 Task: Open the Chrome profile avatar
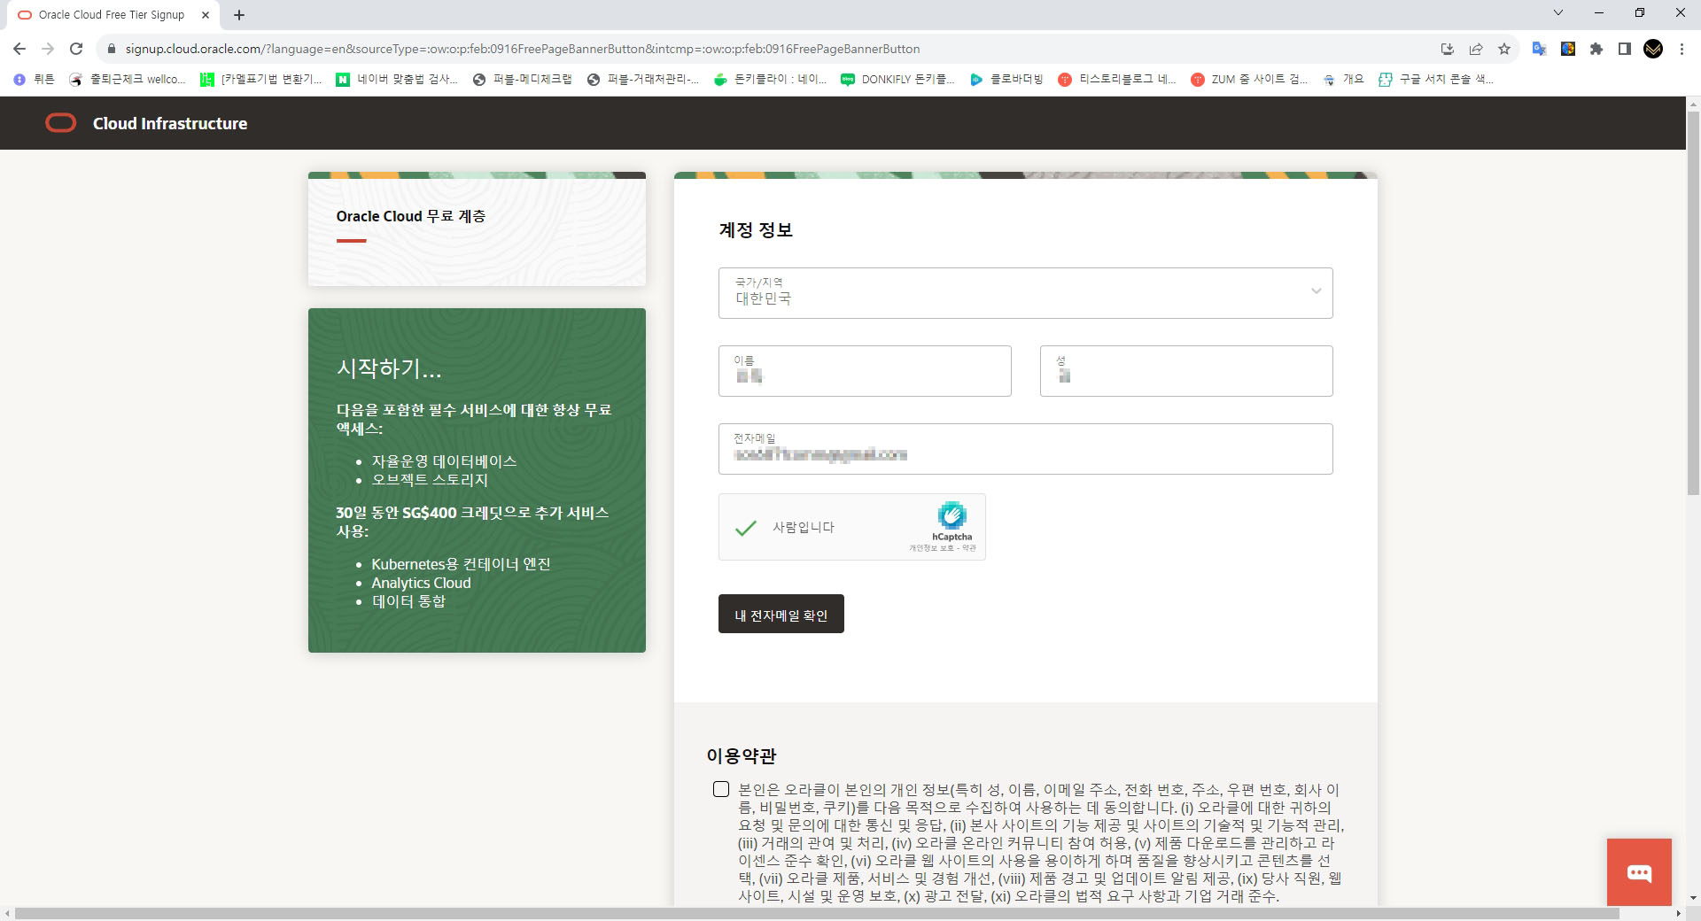pyautogui.click(x=1653, y=49)
